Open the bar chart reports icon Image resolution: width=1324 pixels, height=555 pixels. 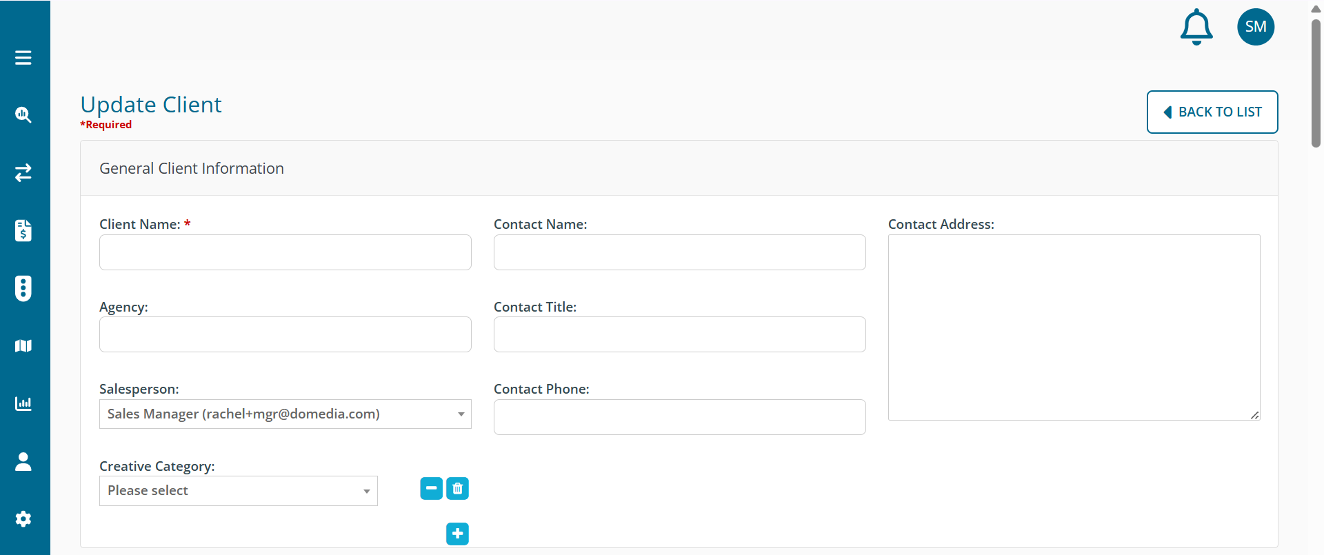point(23,403)
